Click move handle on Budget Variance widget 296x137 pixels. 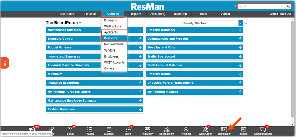141,48
